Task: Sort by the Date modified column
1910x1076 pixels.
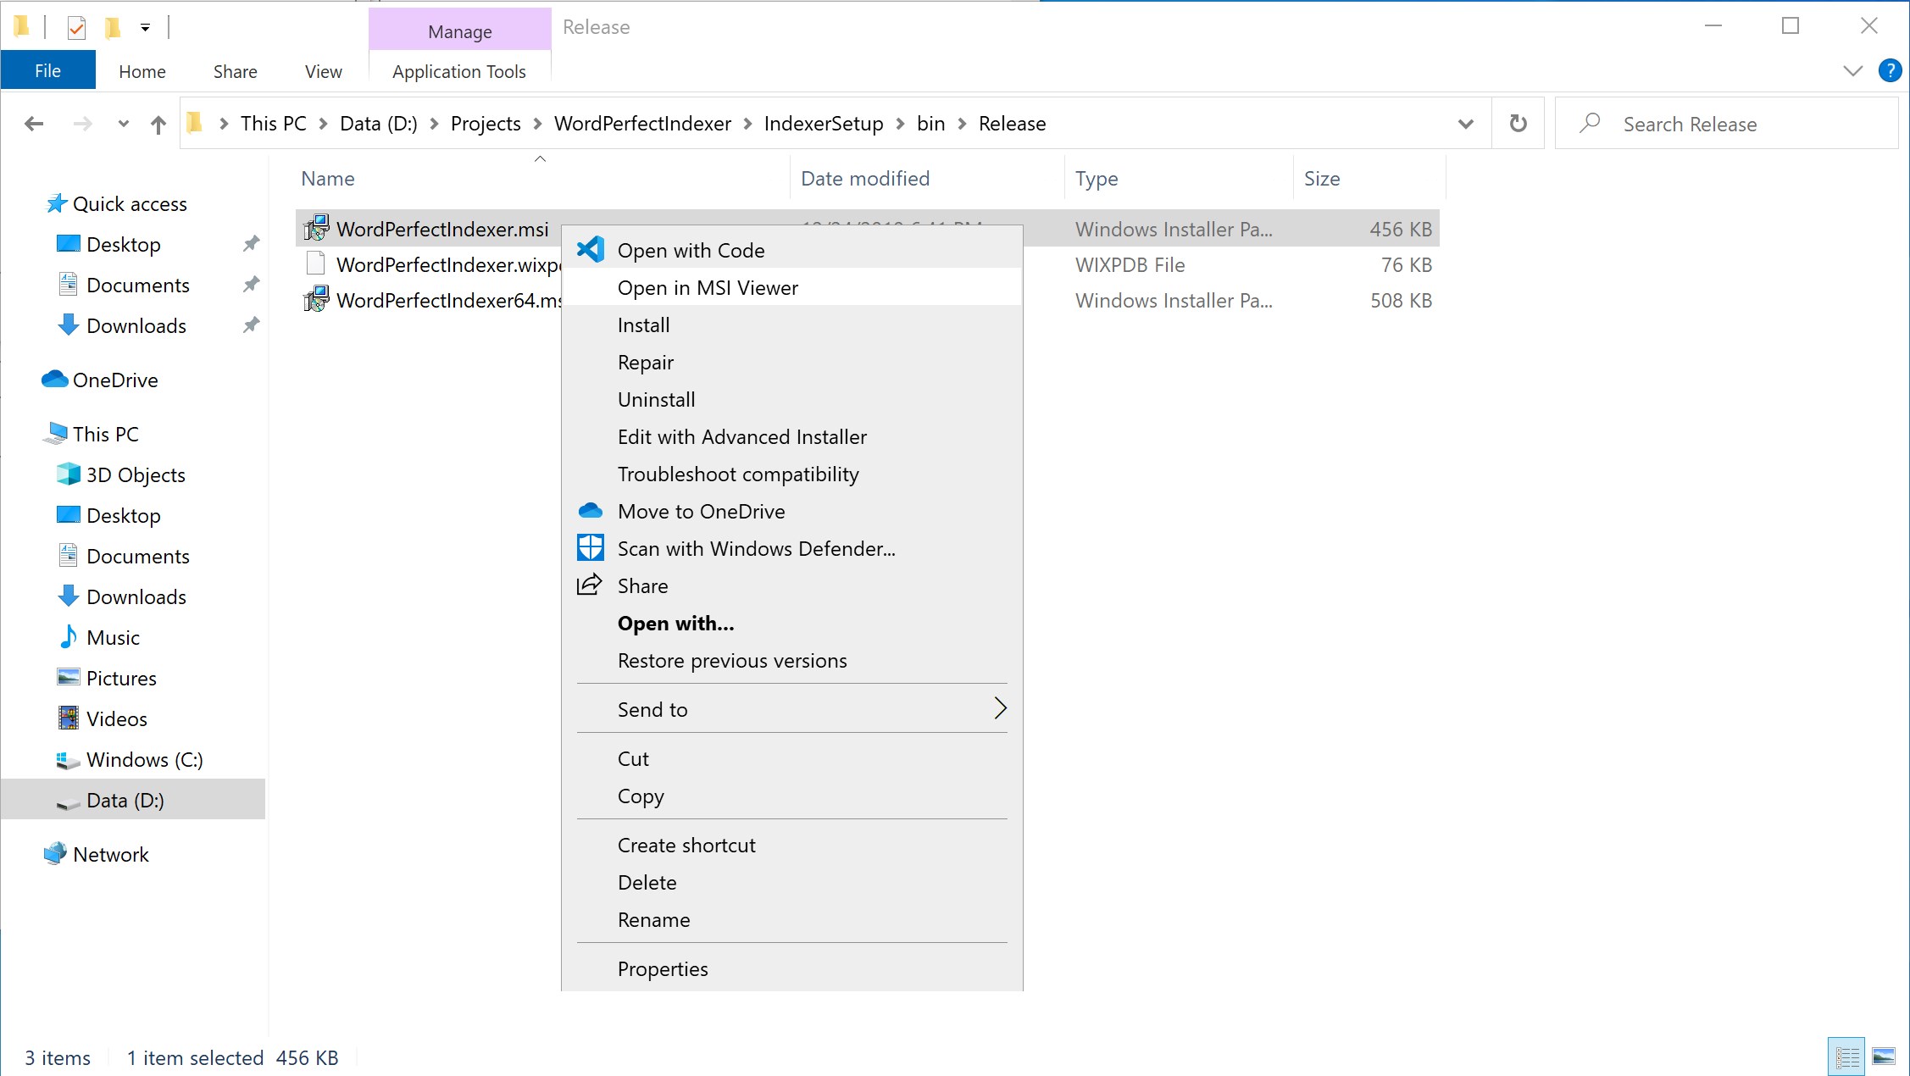Action: [x=864, y=179]
